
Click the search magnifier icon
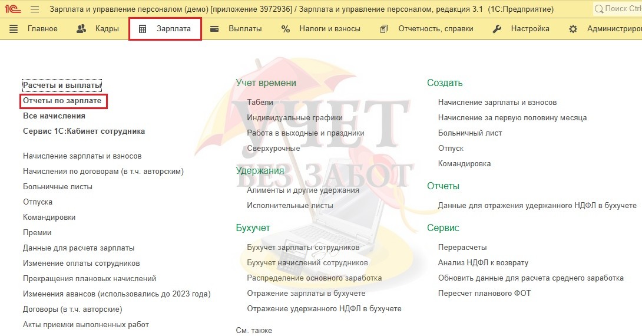click(599, 9)
